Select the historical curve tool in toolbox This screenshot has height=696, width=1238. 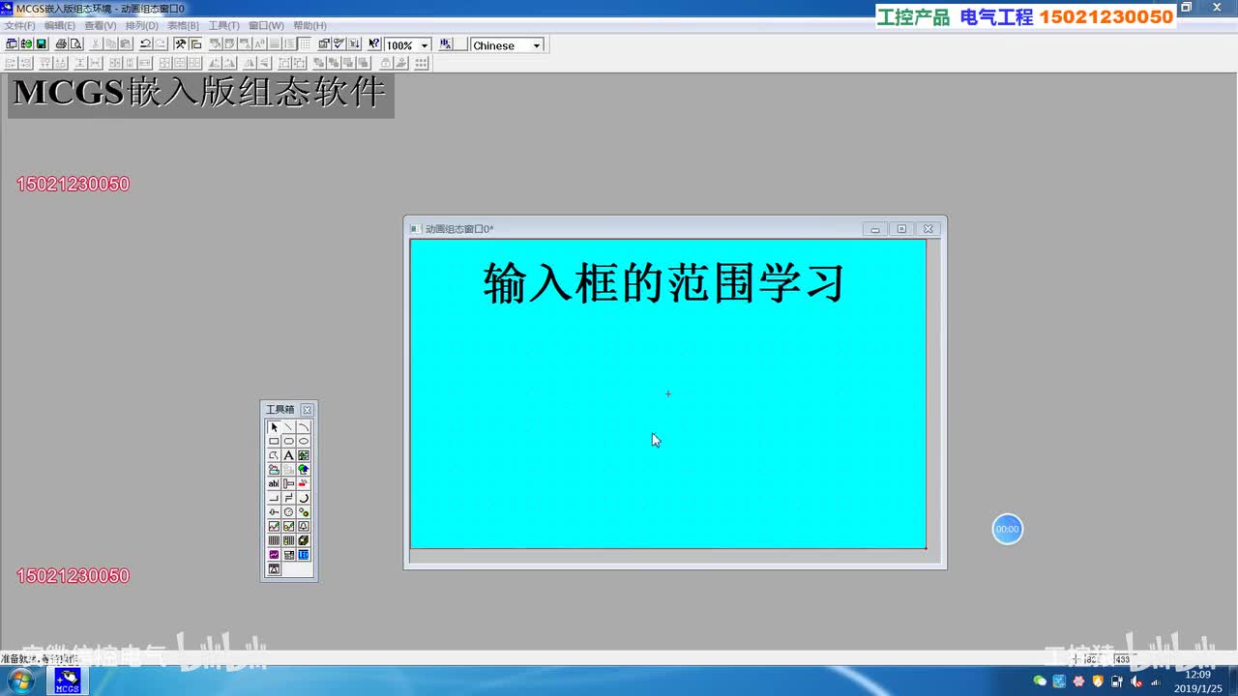[x=289, y=526]
